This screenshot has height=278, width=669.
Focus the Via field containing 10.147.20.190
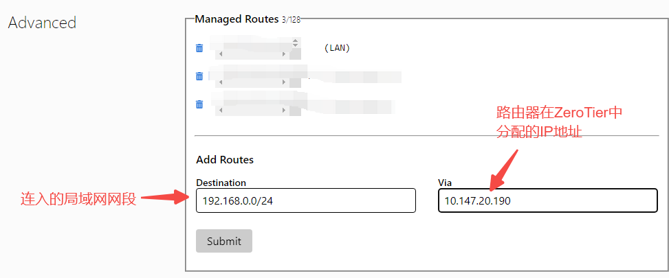pyautogui.click(x=547, y=200)
